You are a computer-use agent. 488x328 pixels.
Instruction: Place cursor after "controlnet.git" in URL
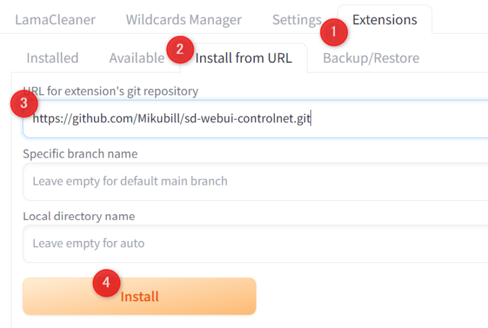[311, 119]
